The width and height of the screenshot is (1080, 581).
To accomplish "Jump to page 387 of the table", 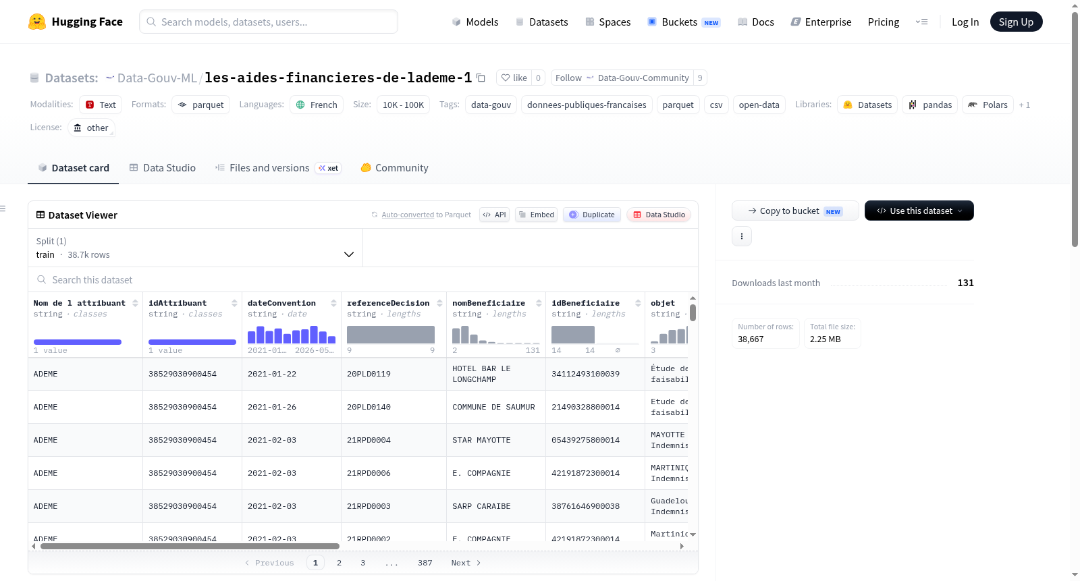I will click(425, 563).
